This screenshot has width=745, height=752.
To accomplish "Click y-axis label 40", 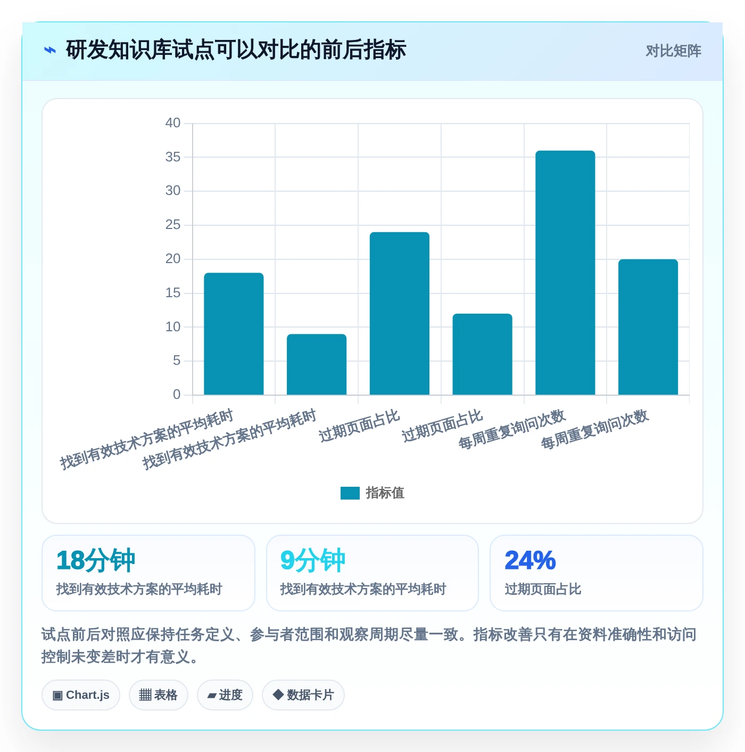I will tap(173, 123).
